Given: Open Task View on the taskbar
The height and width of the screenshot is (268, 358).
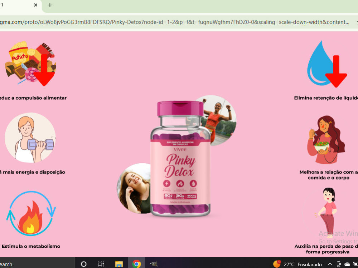Looking at the screenshot, I should click(x=101, y=264).
